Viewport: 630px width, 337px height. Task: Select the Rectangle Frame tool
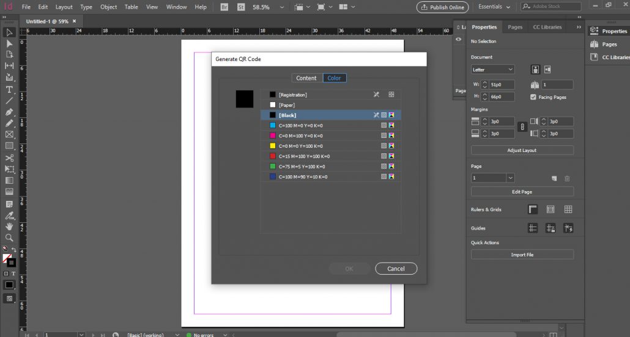click(x=9, y=134)
